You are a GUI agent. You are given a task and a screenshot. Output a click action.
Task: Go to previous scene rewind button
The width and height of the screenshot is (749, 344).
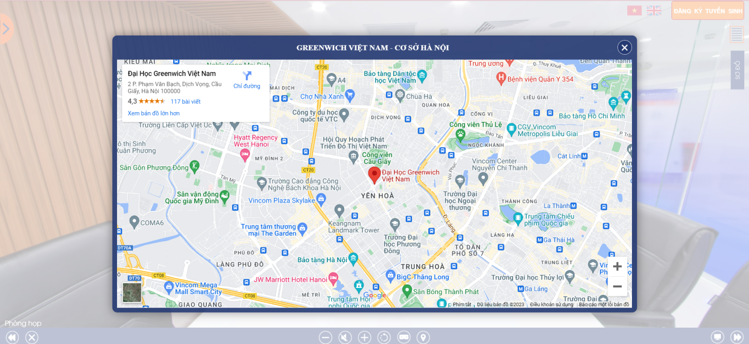pos(12,337)
